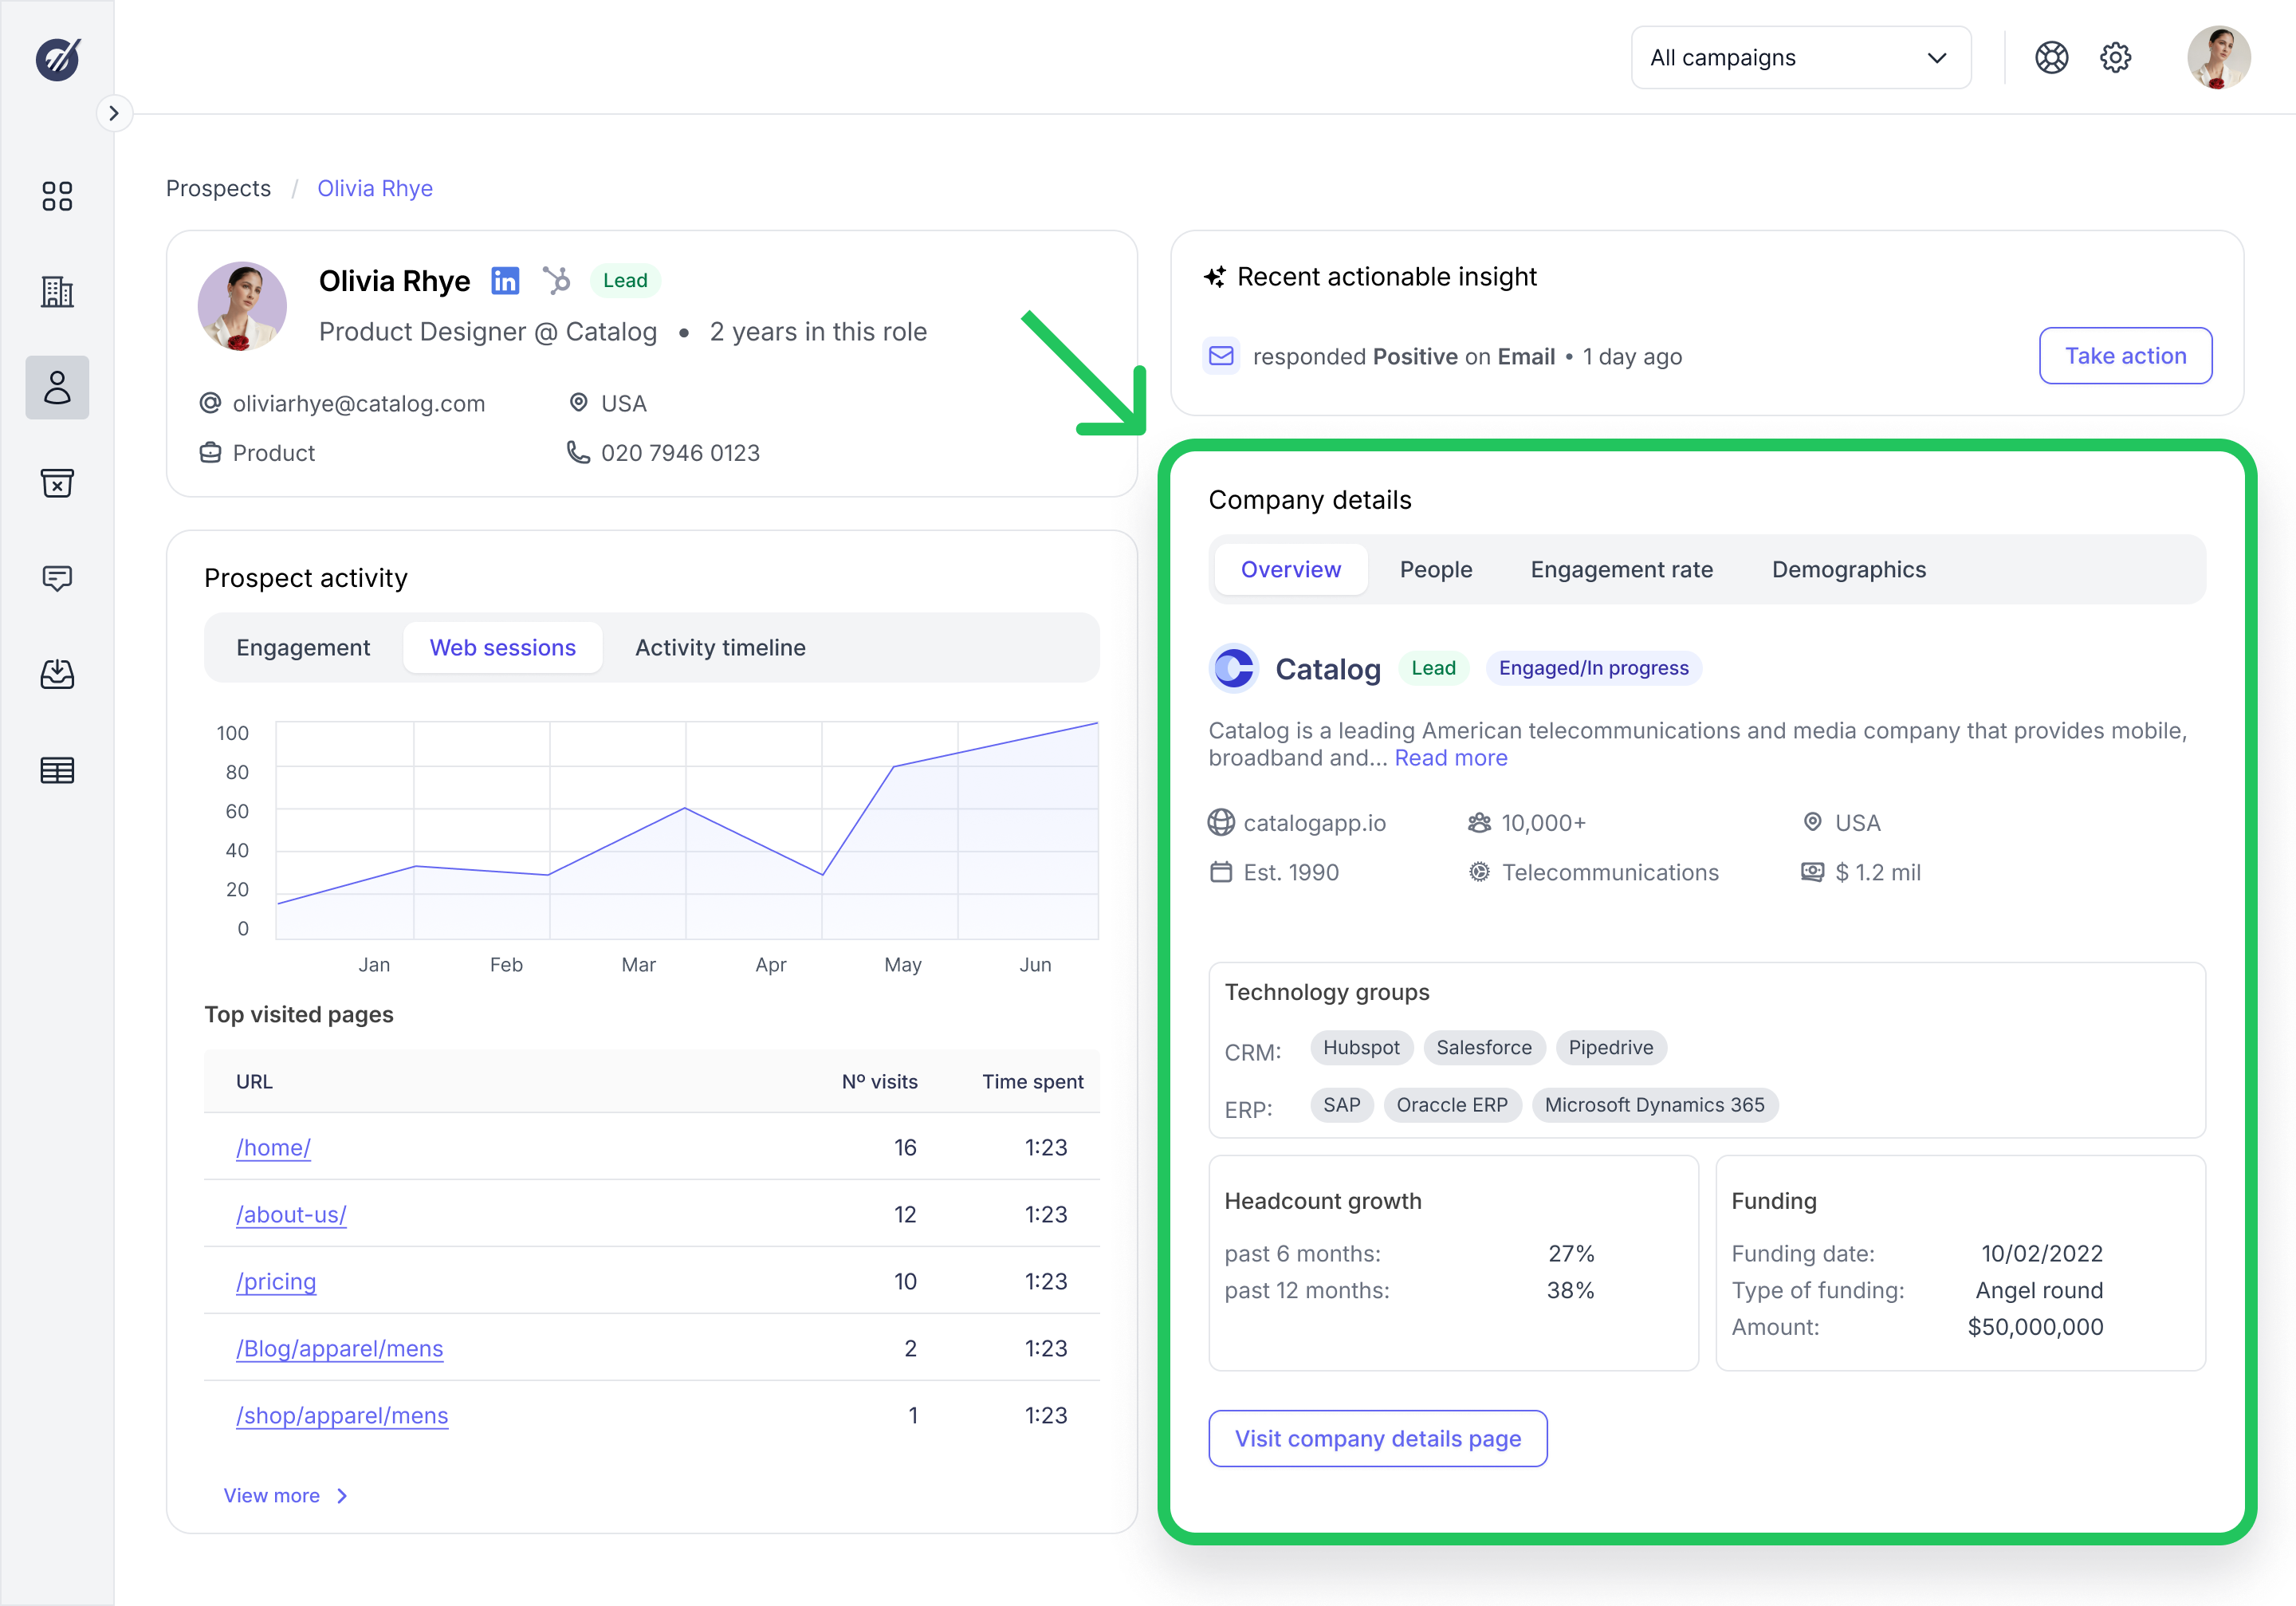Viewport: 2296px width, 1606px height.
Task: Switch to the Activity timeline tab
Action: (x=720, y=648)
